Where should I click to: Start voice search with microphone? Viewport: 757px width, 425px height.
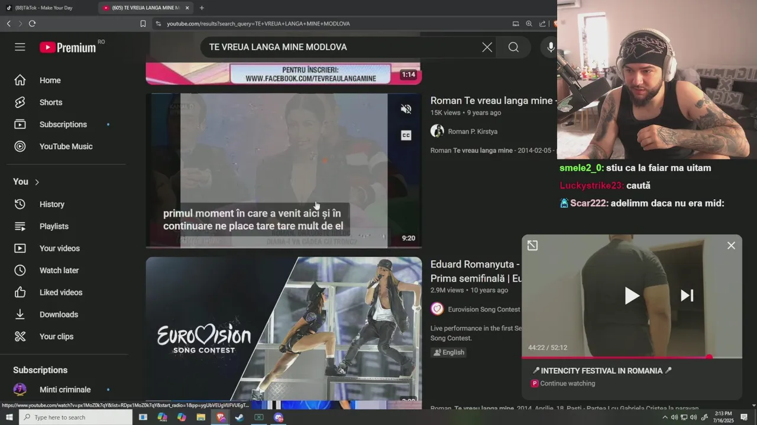[551, 47]
